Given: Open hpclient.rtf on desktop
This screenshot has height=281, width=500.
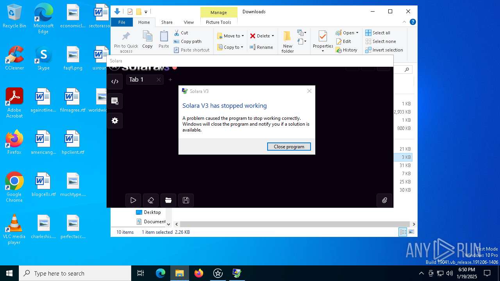Looking at the screenshot, I should click(73, 143).
